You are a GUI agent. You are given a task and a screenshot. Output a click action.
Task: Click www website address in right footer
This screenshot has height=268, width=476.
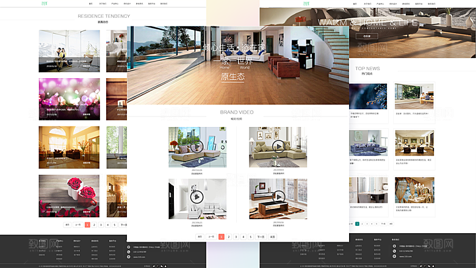tap(405, 256)
